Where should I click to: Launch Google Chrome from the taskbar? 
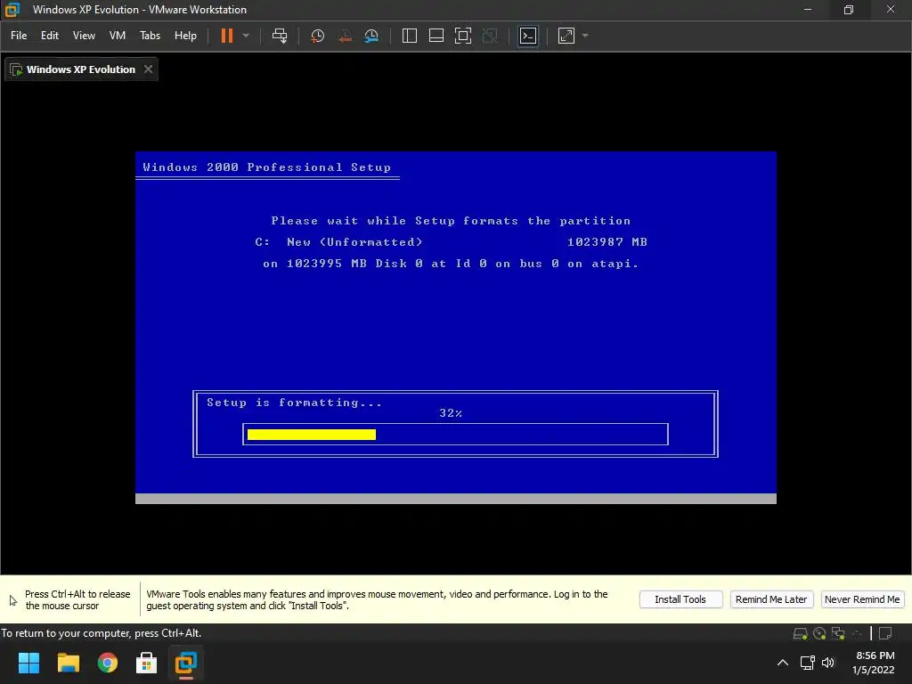[x=108, y=663]
